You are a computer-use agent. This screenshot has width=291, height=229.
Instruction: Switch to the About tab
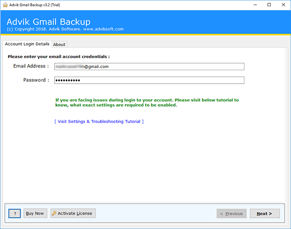59,44
